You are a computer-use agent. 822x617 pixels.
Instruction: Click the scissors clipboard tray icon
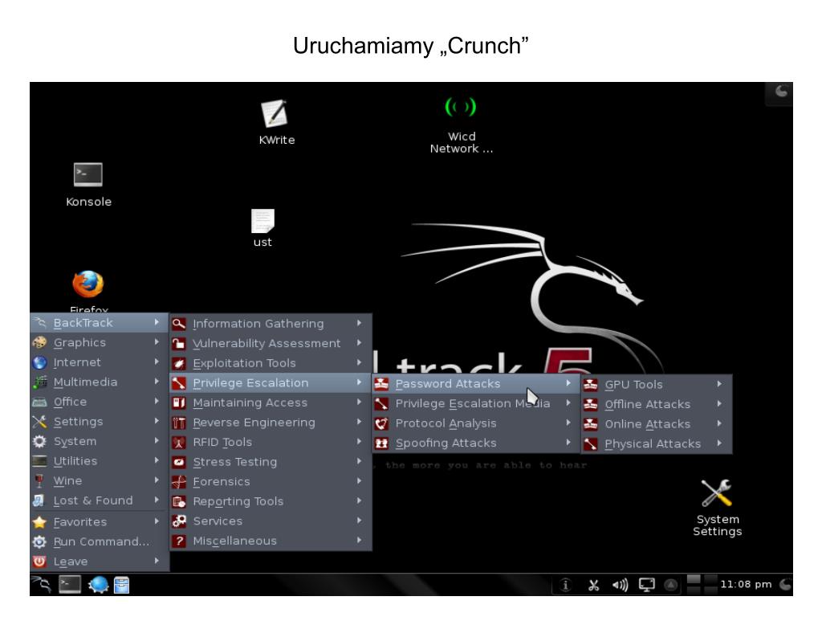pyautogui.click(x=593, y=585)
